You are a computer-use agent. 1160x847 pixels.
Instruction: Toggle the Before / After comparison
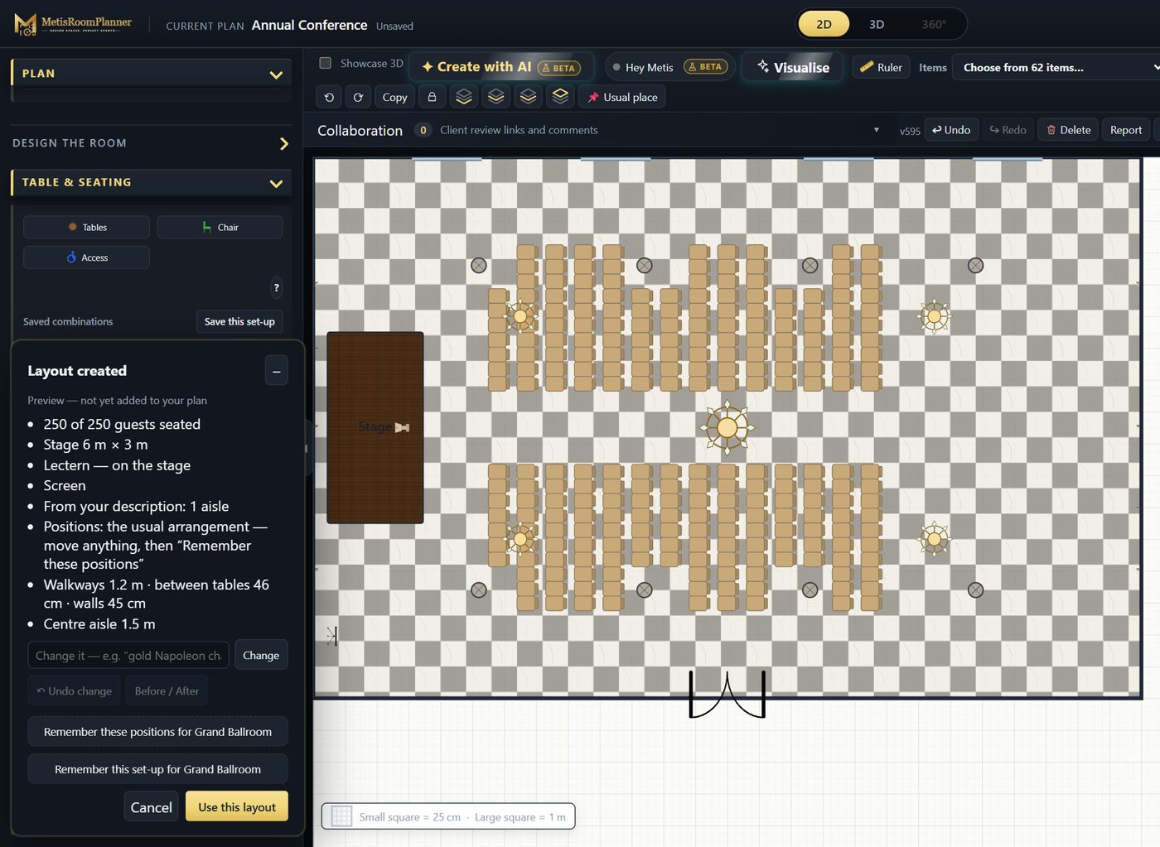tap(167, 691)
